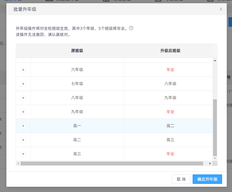Click the horizontal scrollbar thumb
The width and height of the screenshot is (232, 192).
(x=112, y=164)
